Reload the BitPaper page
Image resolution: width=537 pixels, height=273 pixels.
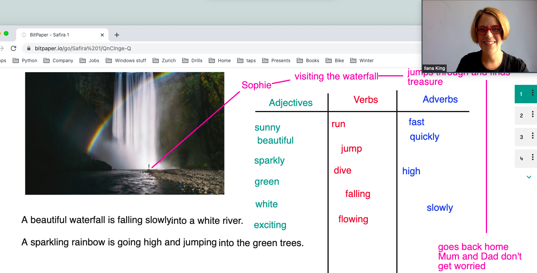13,48
